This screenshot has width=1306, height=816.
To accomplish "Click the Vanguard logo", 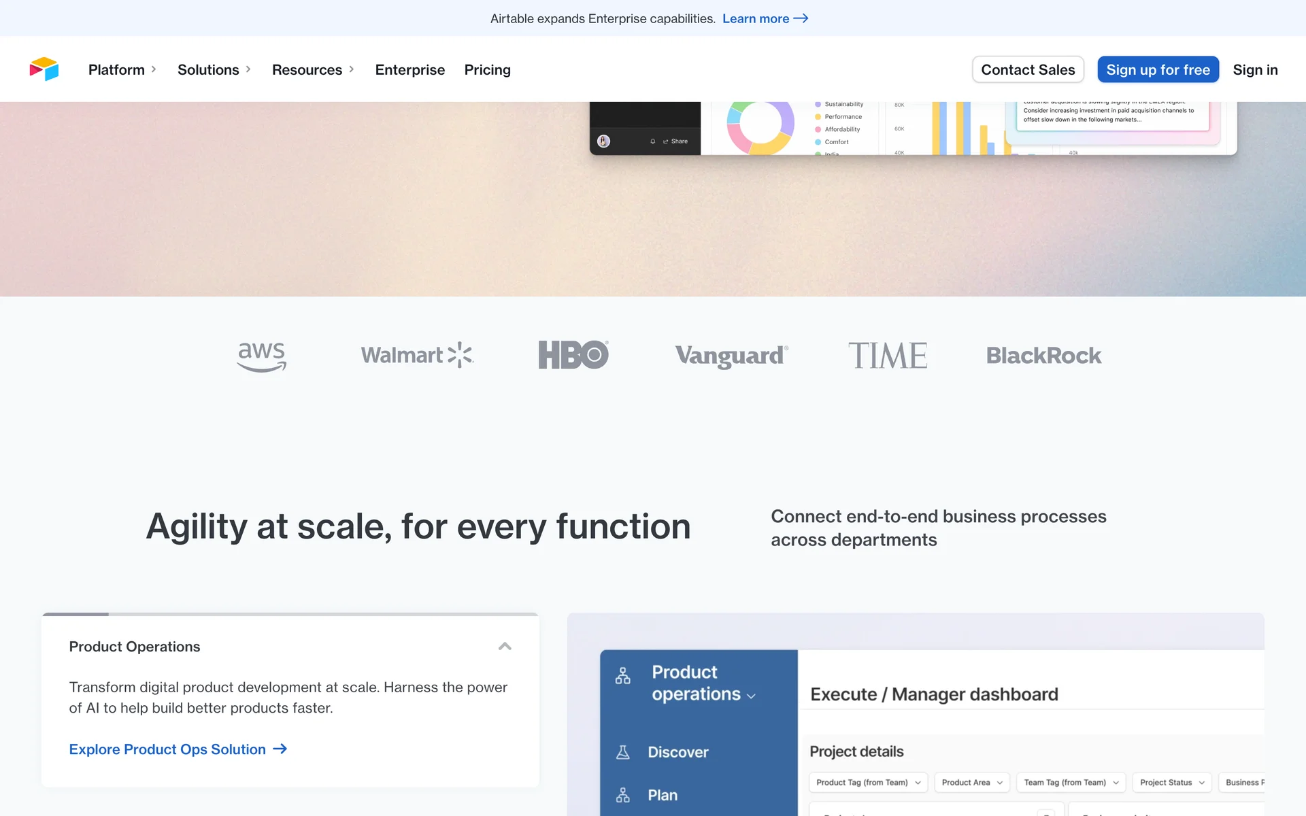I will (731, 356).
